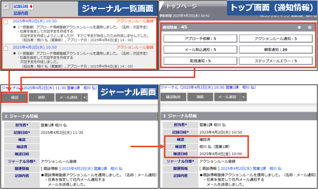Select the トップページ tab
Screen dimensions: 318x189
(x=181, y=6)
